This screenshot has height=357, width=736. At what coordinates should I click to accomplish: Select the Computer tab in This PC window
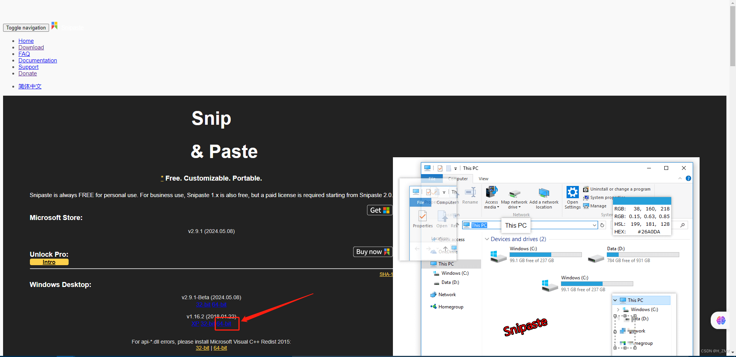[458, 179]
